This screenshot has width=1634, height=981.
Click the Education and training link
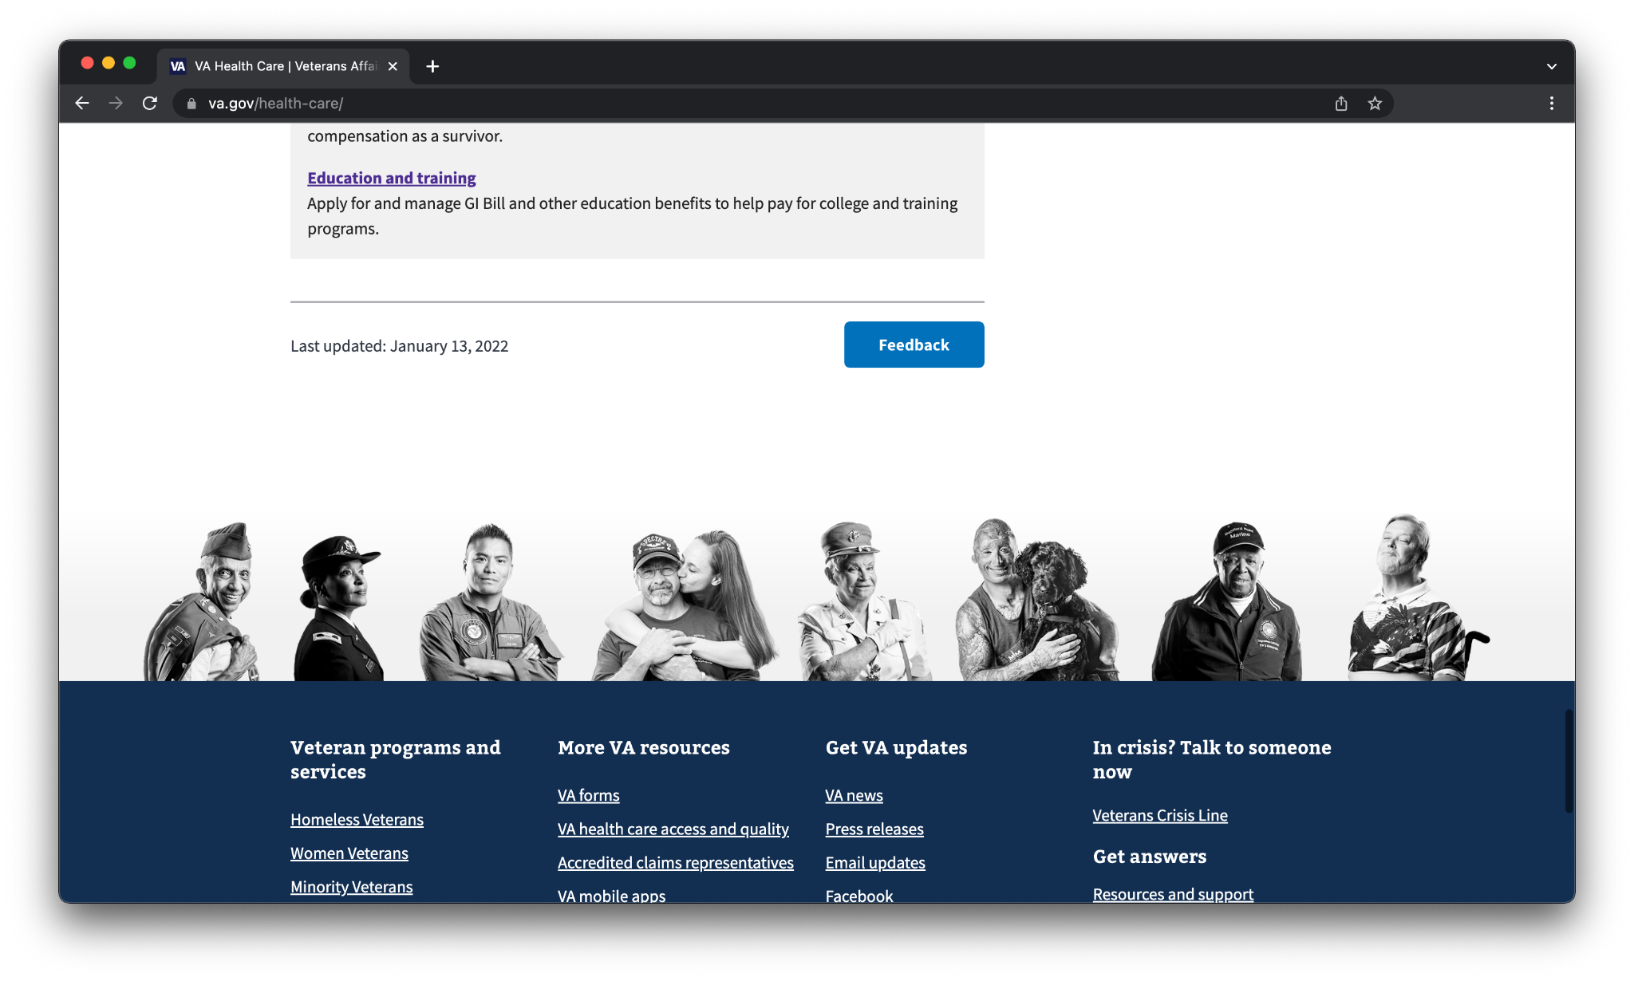click(391, 177)
